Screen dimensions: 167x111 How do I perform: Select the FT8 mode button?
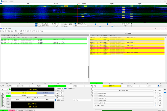point(8,96)
